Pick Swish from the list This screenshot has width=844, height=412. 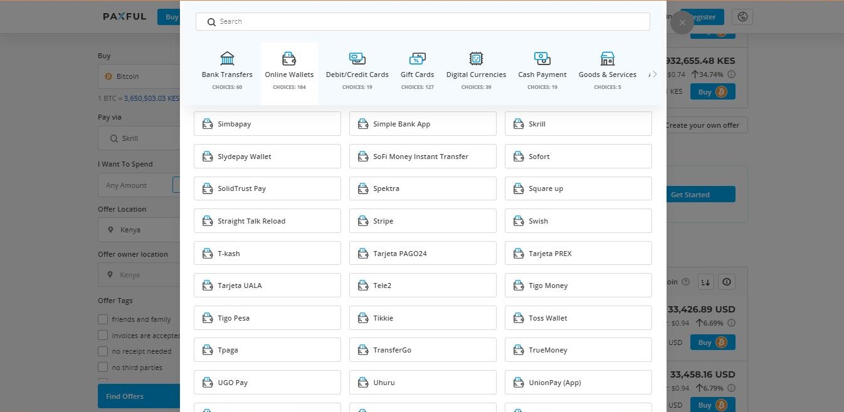(x=578, y=221)
